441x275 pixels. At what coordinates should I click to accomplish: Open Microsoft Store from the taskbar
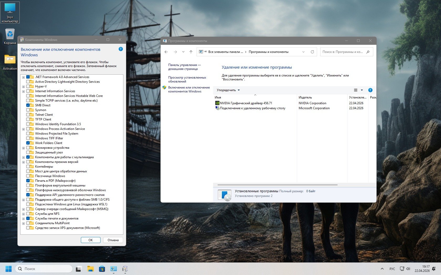point(102,269)
